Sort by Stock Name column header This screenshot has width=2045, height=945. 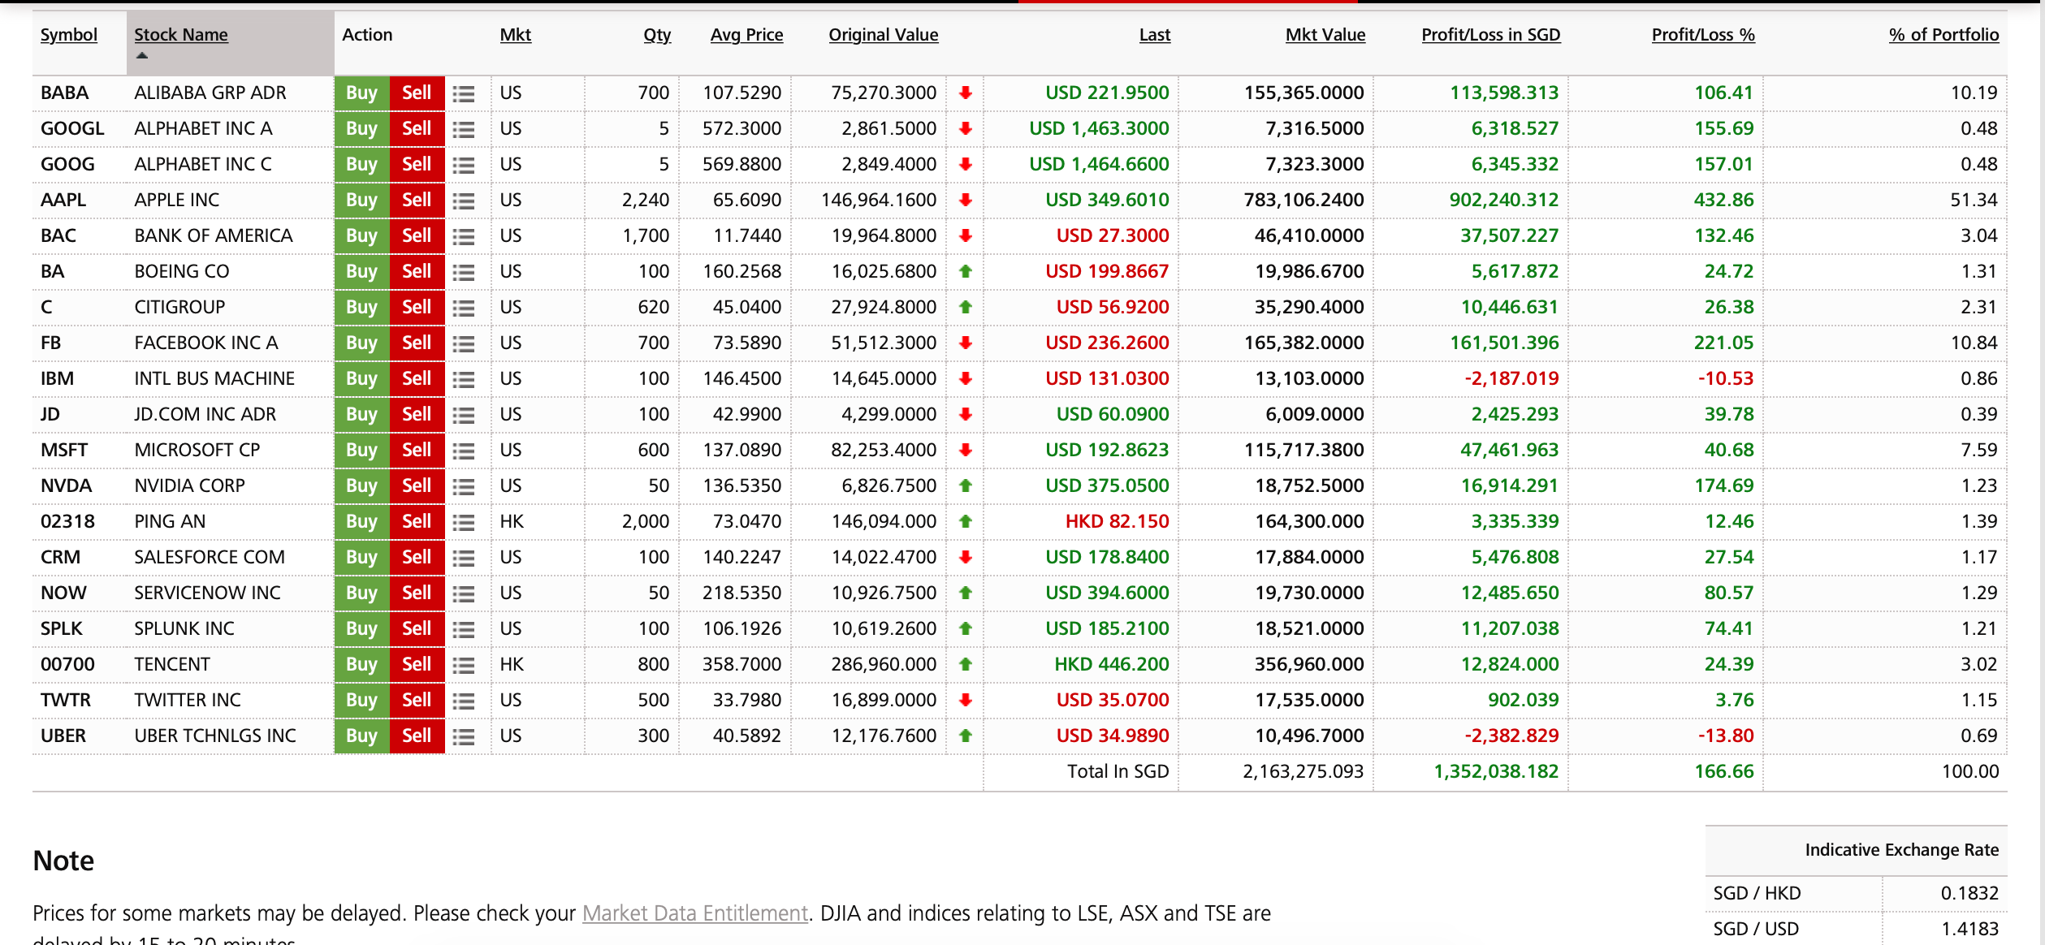tap(181, 35)
